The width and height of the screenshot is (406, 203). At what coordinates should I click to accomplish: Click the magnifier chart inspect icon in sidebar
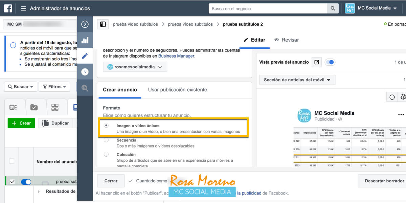pos(85,88)
